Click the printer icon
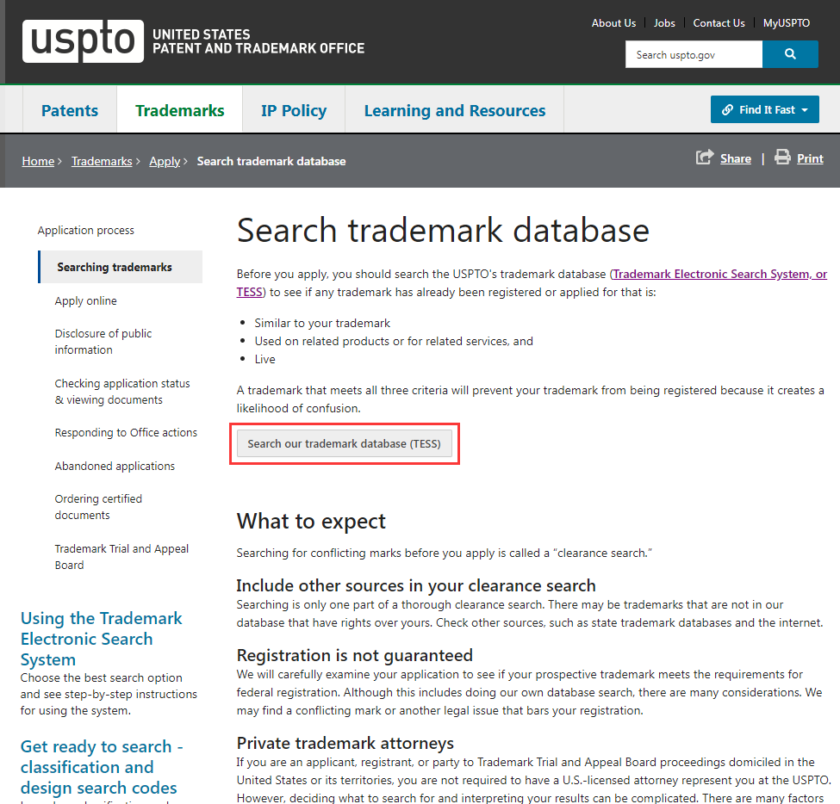Screen dimensions: 840x804 (x=782, y=158)
